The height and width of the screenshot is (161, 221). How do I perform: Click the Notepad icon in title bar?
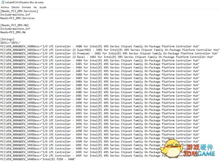coord(3,2)
